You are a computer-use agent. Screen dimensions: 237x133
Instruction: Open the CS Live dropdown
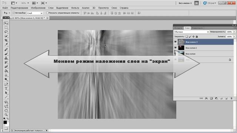[x=210, y=3]
